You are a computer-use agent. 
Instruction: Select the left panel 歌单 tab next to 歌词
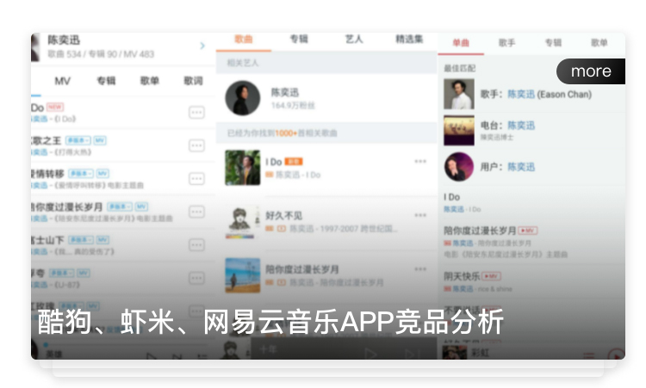[150, 81]
